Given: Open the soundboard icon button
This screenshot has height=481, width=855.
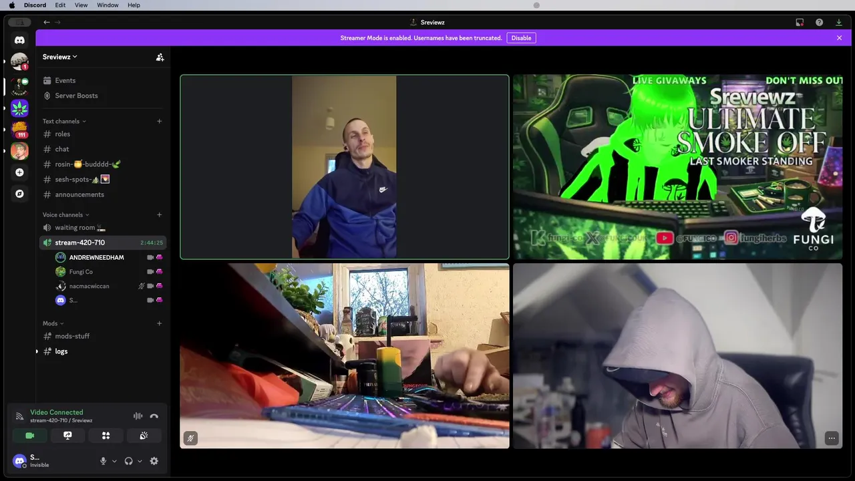Looking at the screenshot, I should 144,436.
